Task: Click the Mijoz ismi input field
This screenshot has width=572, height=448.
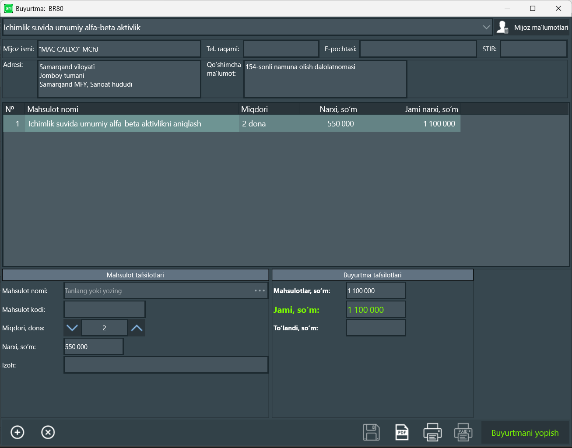Action: click(119, 49)
